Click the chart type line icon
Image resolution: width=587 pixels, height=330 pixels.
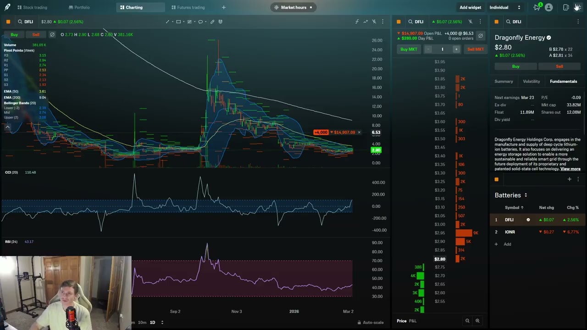coord(365,22)
